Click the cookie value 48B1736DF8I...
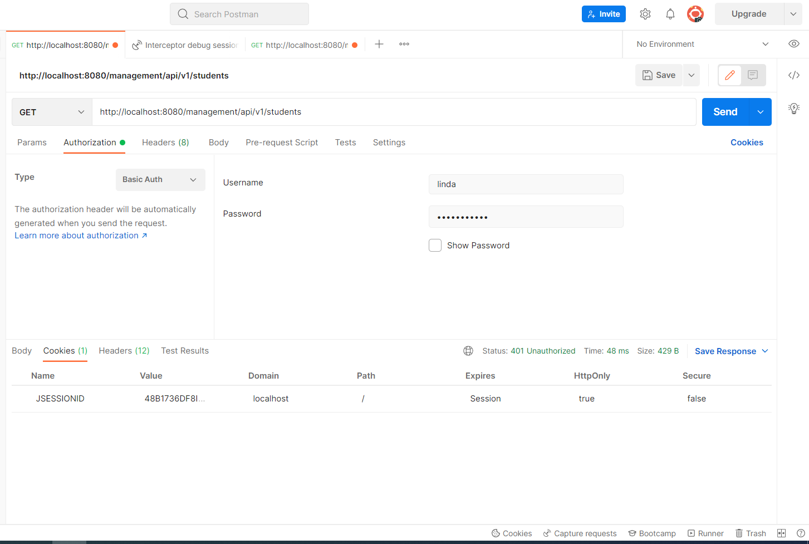The height and width of the screenshot is (544, 809). click(175, 399)
